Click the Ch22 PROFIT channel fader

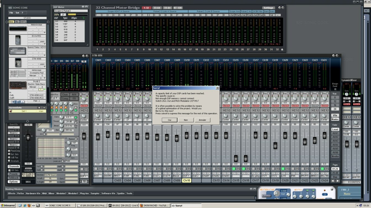[305, 142]
